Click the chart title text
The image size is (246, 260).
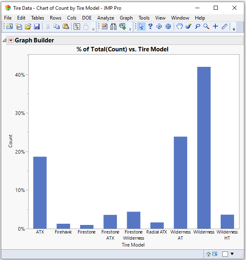pyautogui.click(x=123, y=49)
